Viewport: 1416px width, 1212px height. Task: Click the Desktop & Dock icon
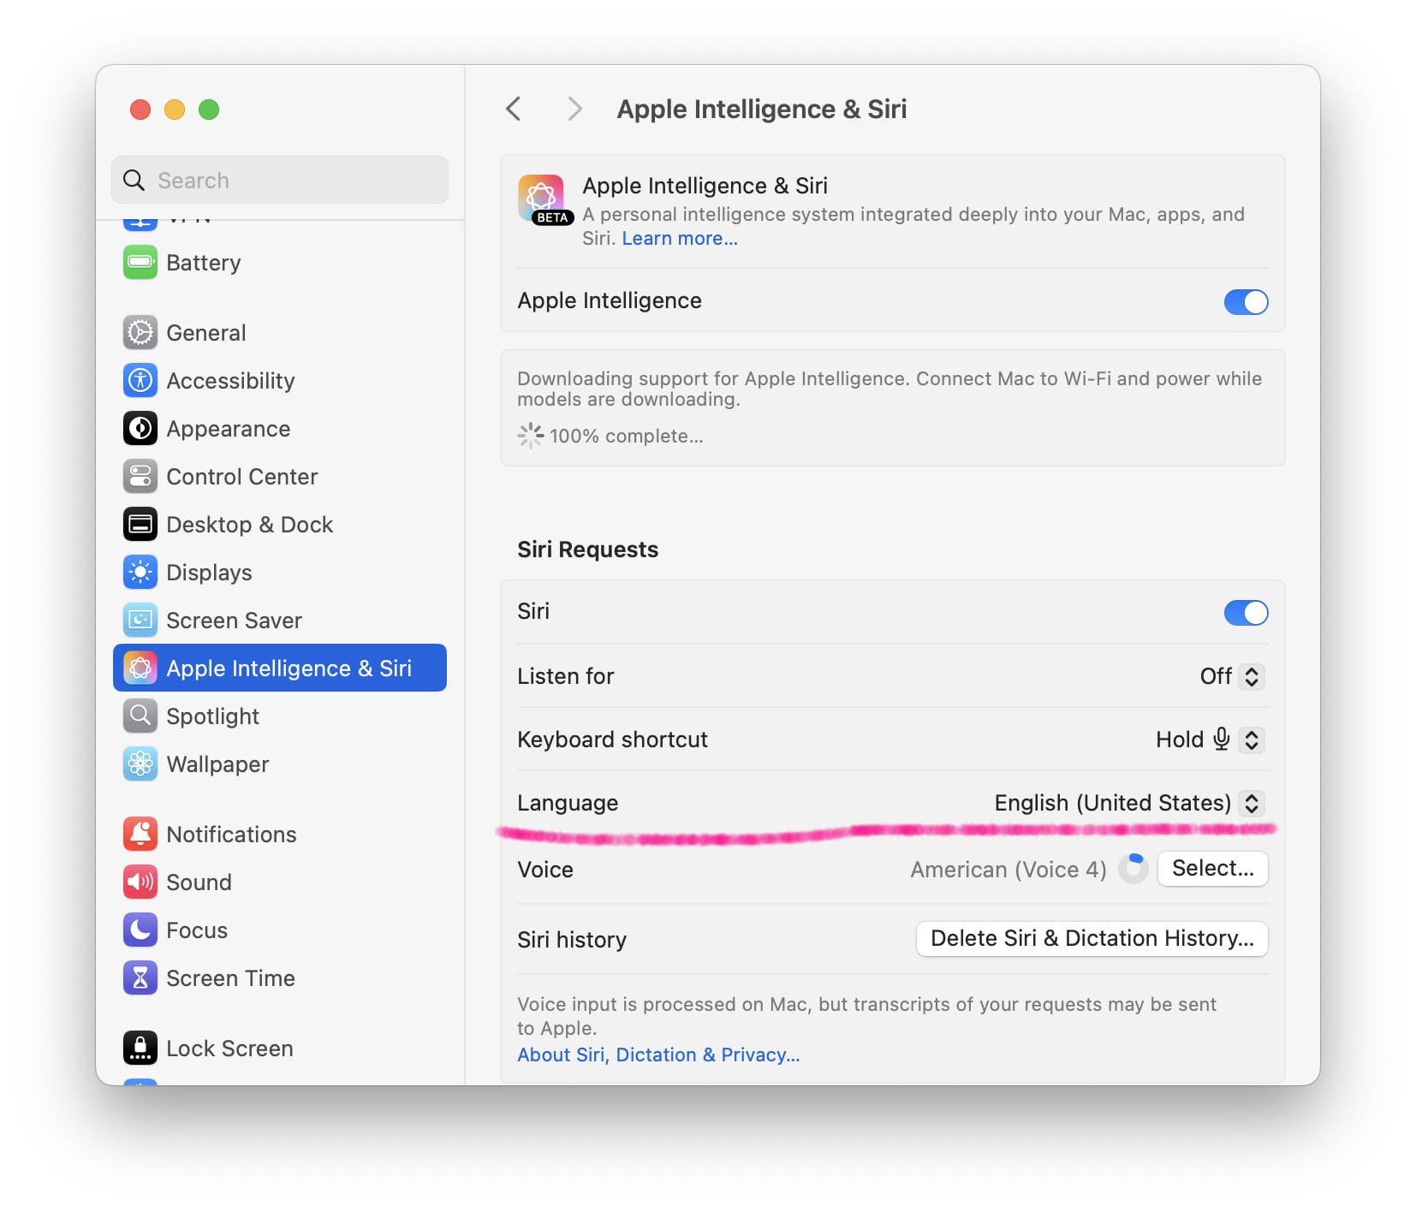click(140, 525)
